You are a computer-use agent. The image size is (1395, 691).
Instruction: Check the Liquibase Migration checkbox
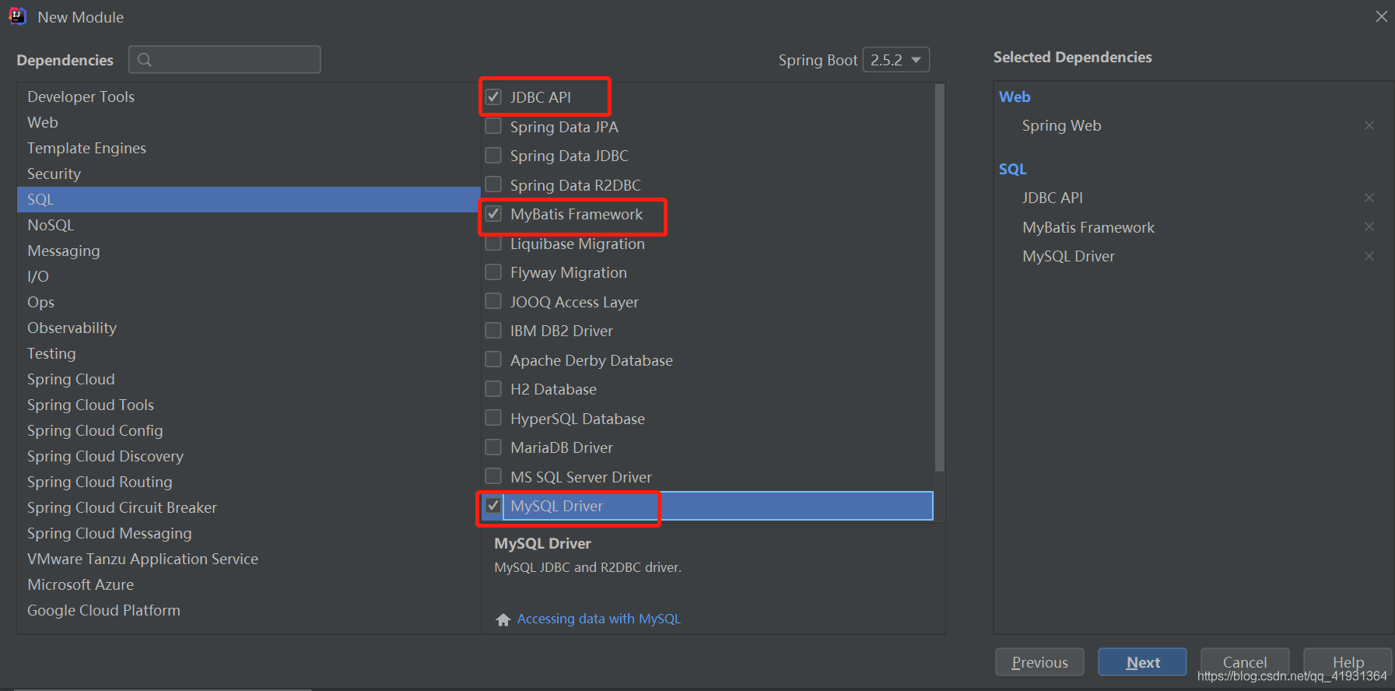pyautogui.click(x=493, y=244)
